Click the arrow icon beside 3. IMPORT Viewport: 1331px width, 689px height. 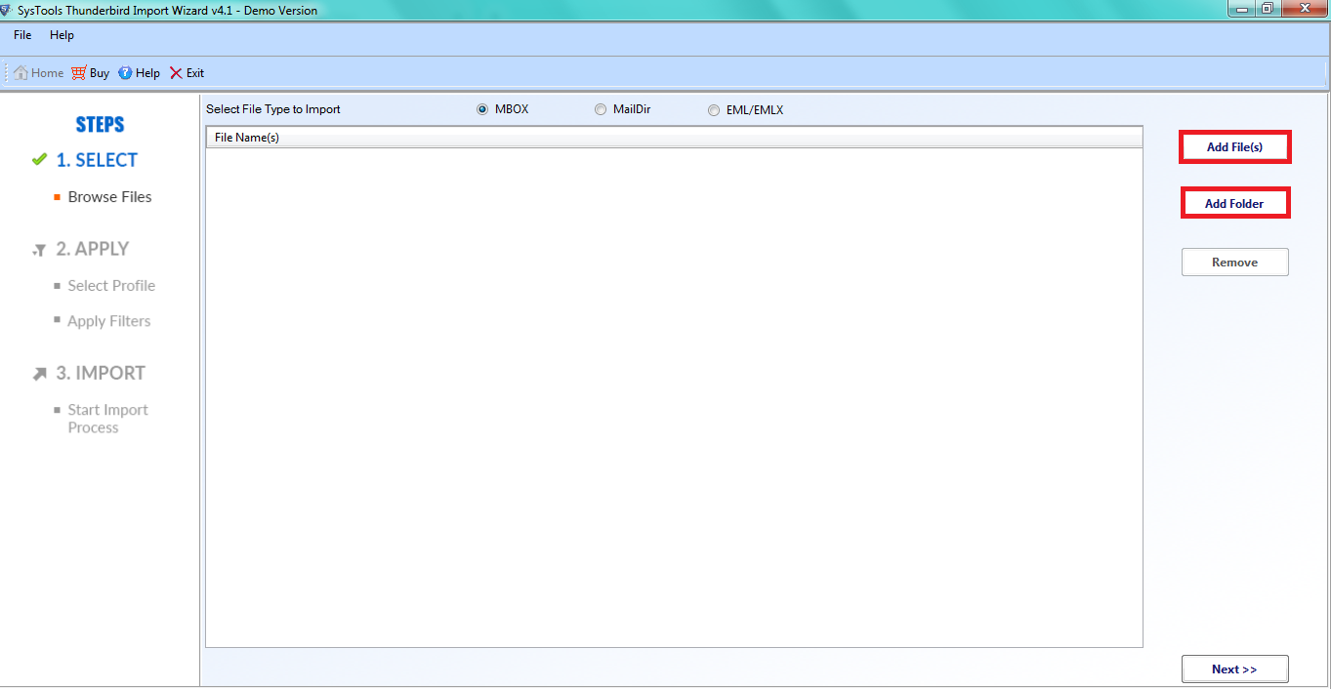coord(39,374)
